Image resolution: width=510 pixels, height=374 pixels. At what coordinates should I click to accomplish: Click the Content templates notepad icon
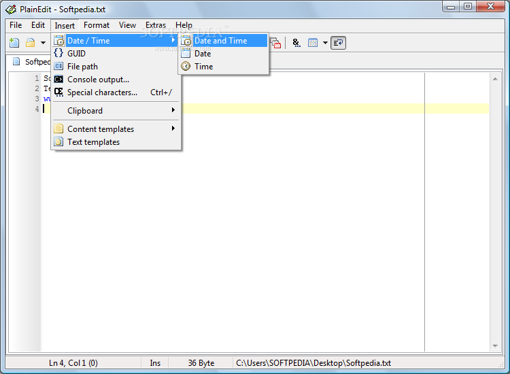(x=58, y=129)
